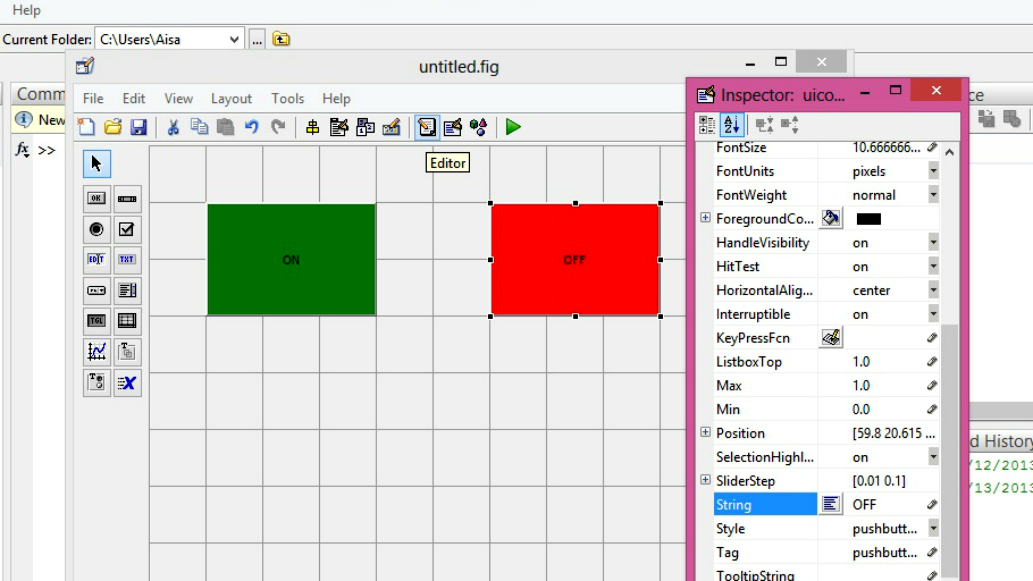Open the FontUnits dropdown showing pixels
1033x581 pixels.
tap(934, 171)
